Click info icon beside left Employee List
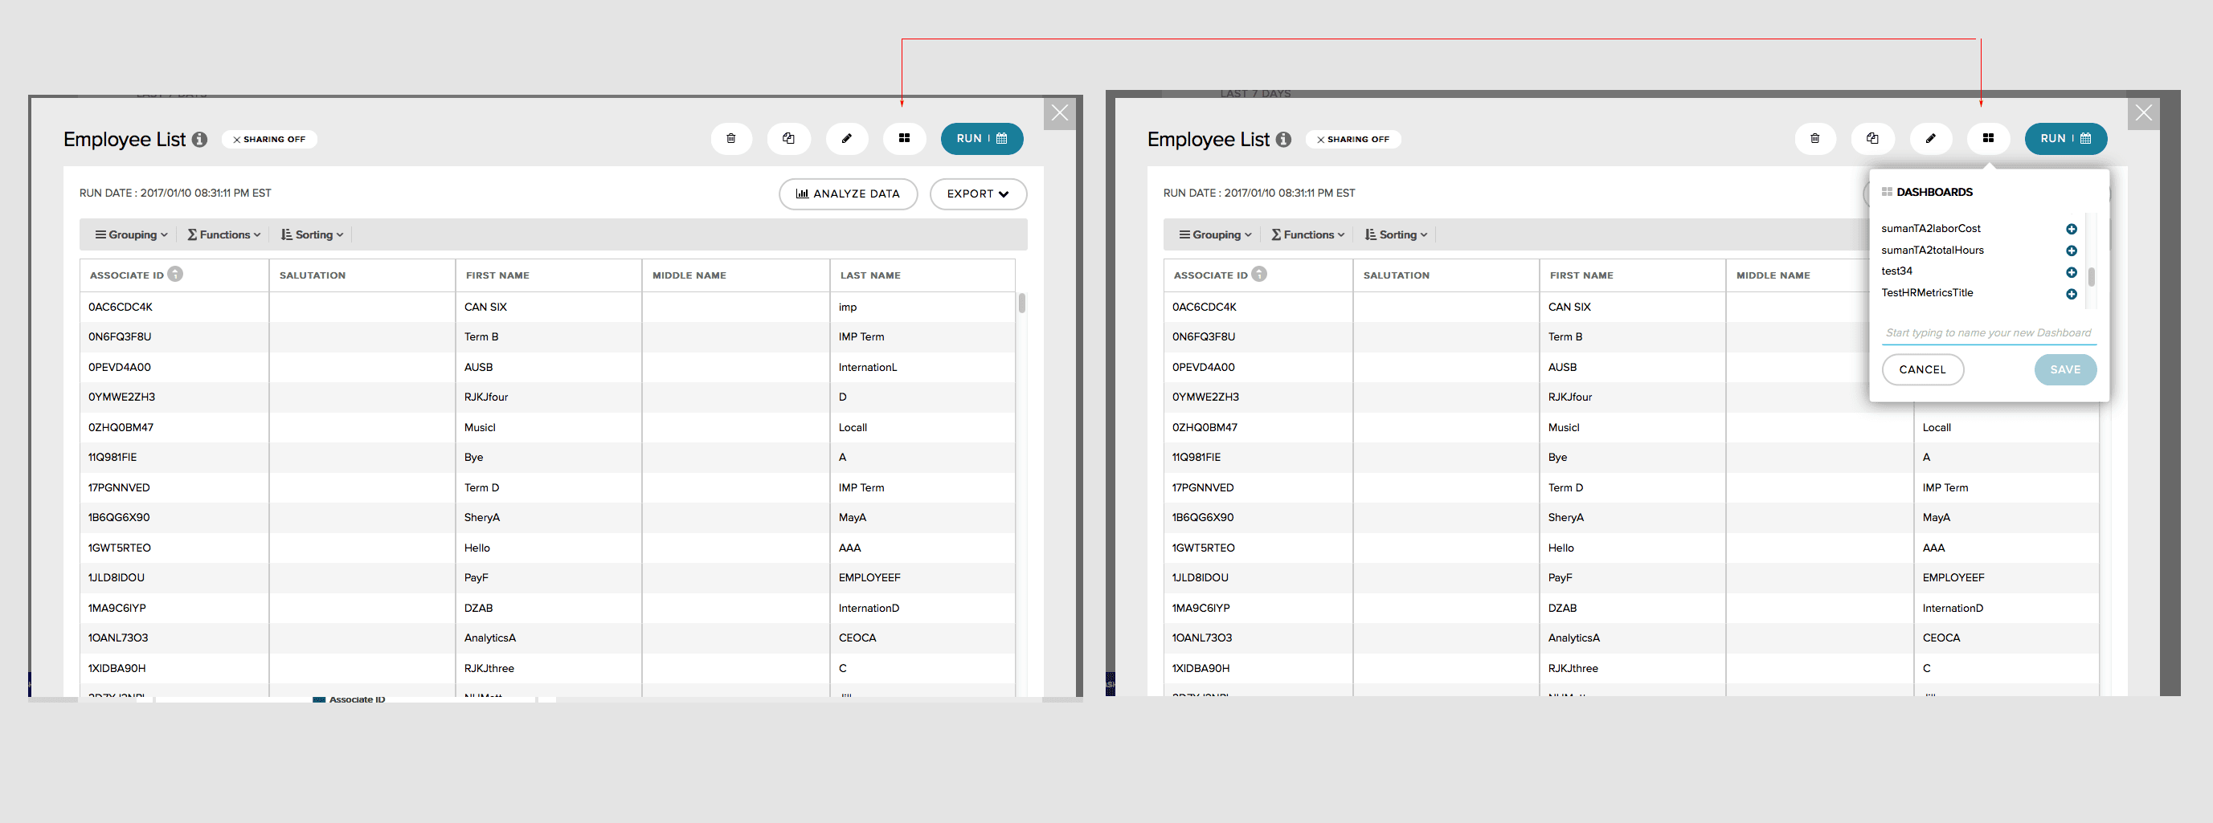This screenshot has width=2213, height=823. (199, 139)
